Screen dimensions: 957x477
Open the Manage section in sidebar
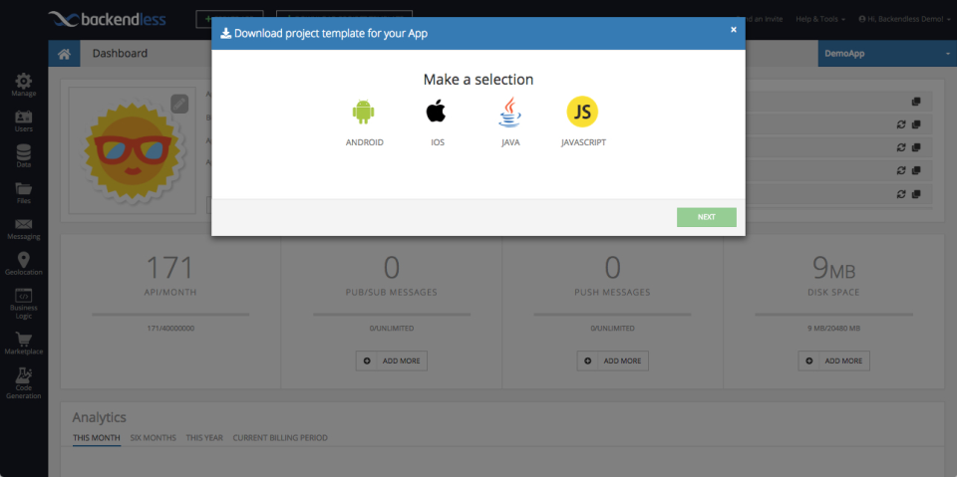click(x=24, y=85)
